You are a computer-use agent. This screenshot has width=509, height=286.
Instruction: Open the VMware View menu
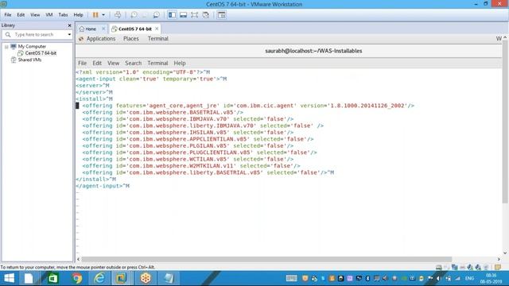[35, 15]
